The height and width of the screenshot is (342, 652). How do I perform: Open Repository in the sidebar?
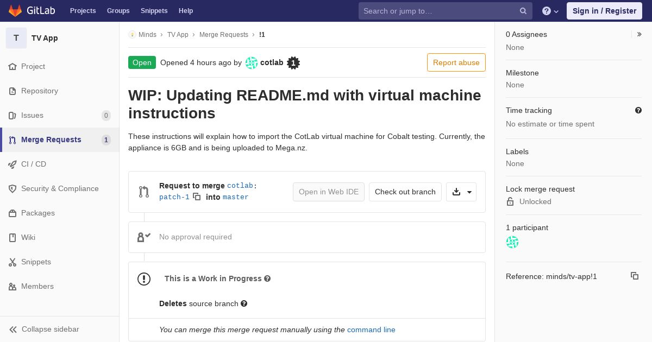pos(60,91)
